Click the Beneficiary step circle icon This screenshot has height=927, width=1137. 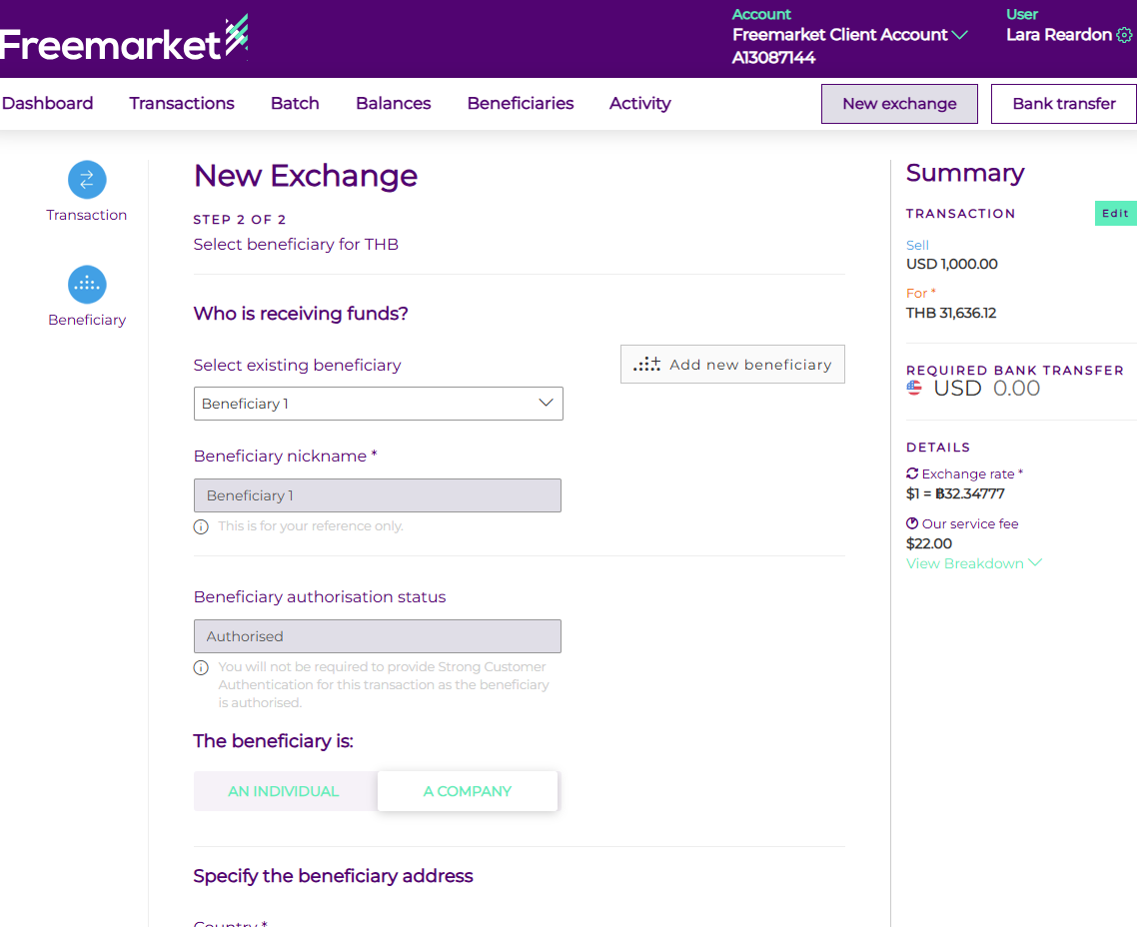point(87,285)
